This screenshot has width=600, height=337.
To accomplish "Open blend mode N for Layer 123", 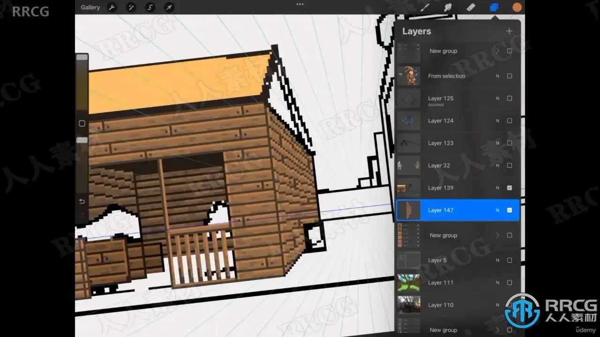I will (x=497, y=143).
